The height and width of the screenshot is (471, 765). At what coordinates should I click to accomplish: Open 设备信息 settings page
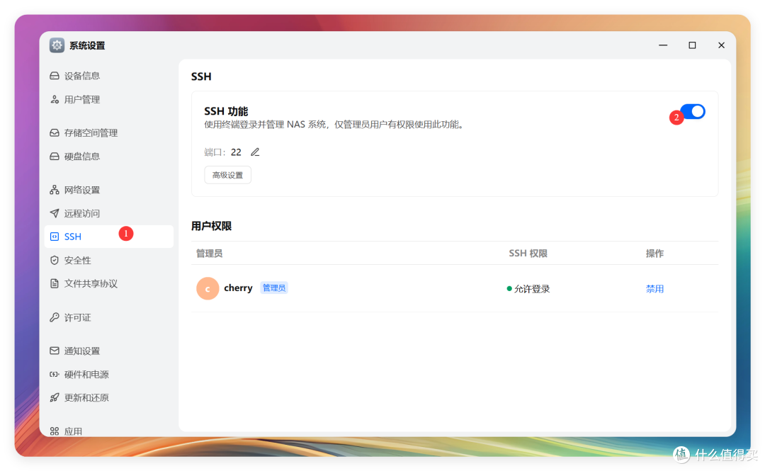(109, 76)
